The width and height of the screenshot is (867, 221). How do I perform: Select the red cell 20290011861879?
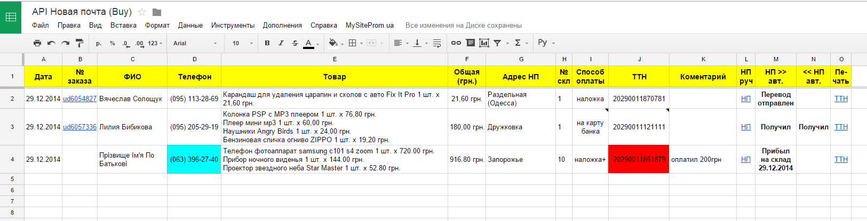click(x=639, y=159)
